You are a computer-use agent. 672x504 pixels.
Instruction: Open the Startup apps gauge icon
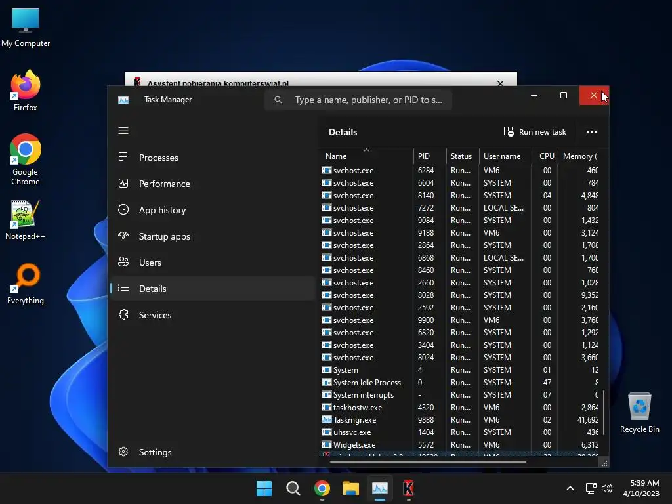tap(123, 236)
